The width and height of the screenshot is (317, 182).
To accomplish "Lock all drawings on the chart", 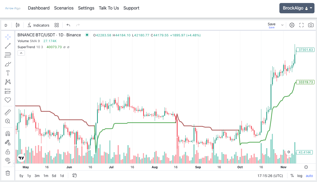I will pos(8,151).
